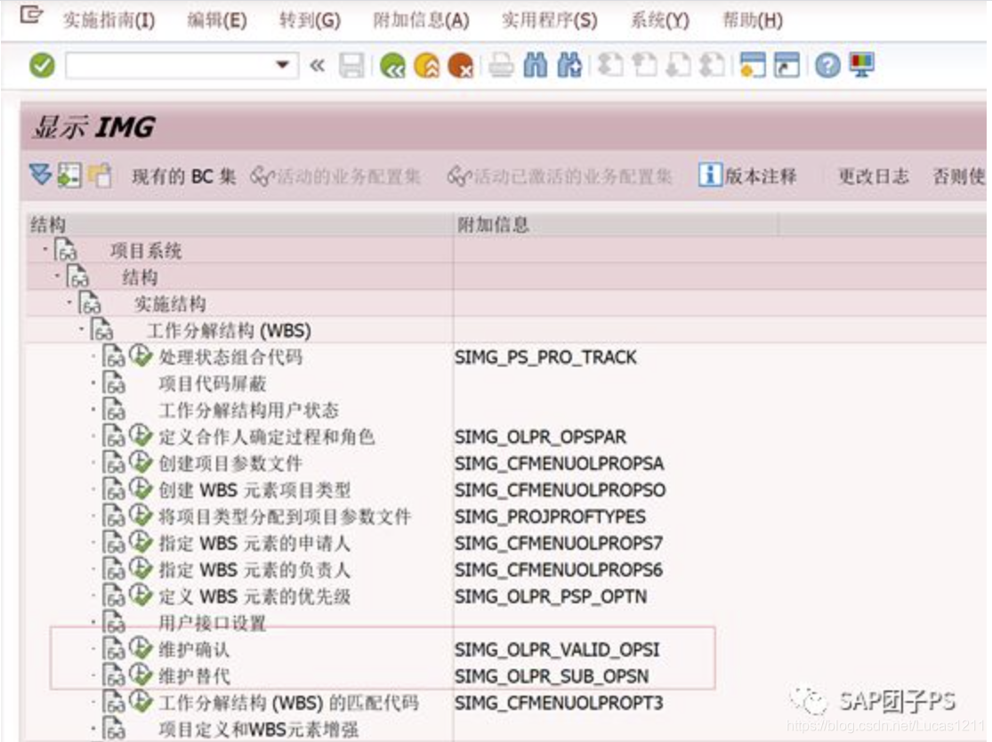Expand the 用户接口设置 node
This screenshot has height=742, width=992.
pos(93,621)
